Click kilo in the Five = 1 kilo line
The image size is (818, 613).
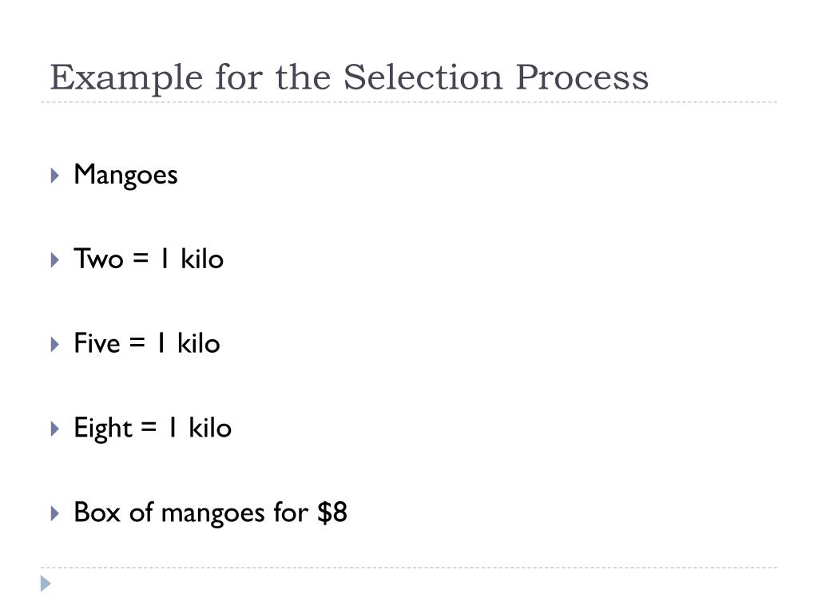pyautogui.click(x=198, y=343)
